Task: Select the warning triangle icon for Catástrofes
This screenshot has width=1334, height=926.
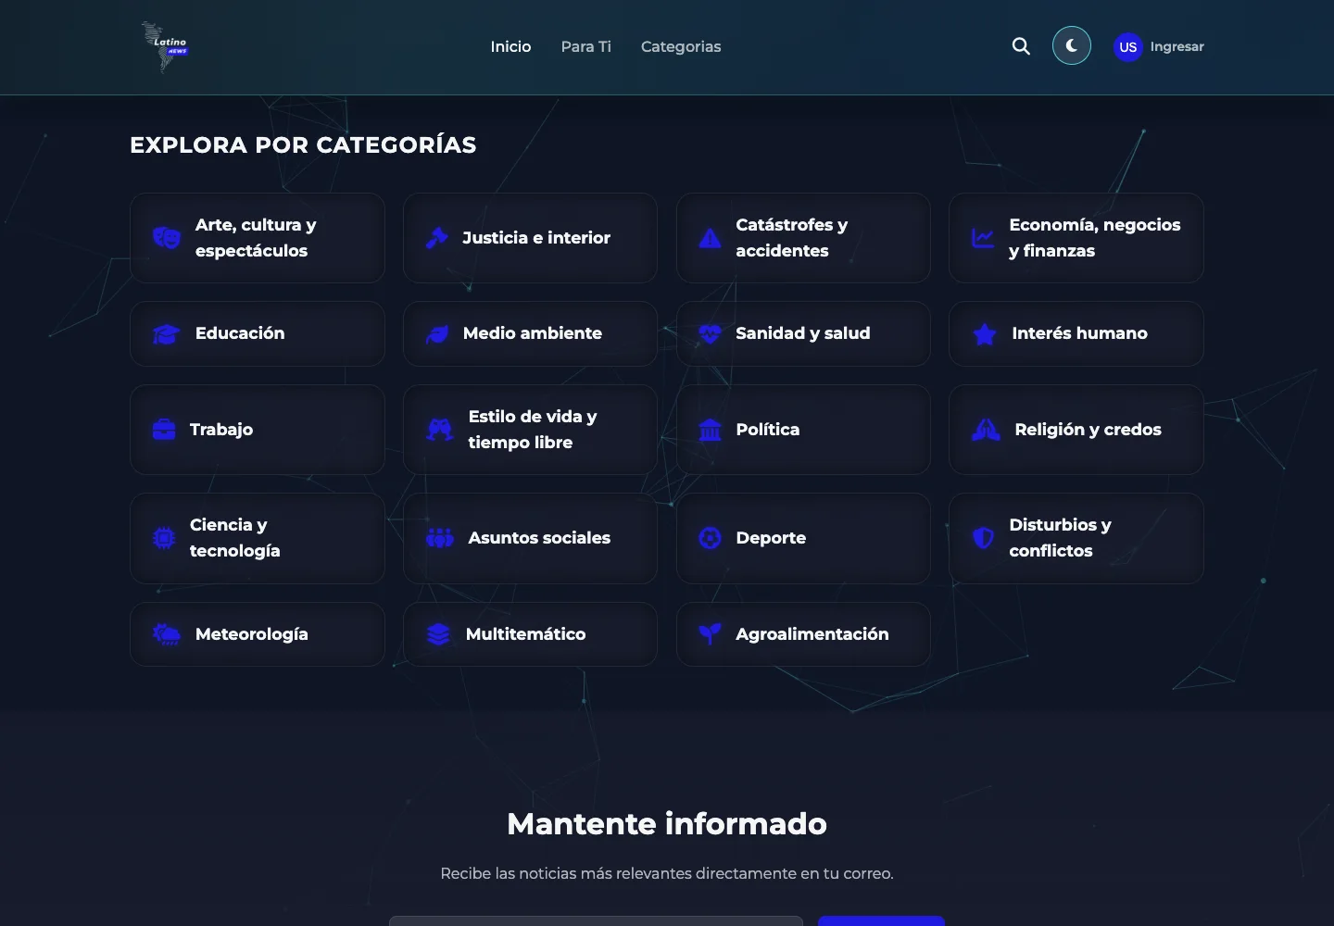Action: tap(710, 238)
